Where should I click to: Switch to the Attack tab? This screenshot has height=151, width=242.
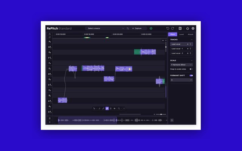point(191,34)
